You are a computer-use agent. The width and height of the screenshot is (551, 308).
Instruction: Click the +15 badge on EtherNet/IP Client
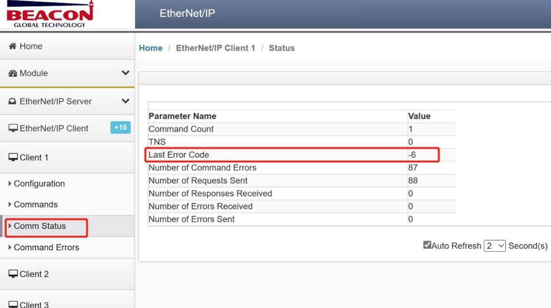point(121,128)
